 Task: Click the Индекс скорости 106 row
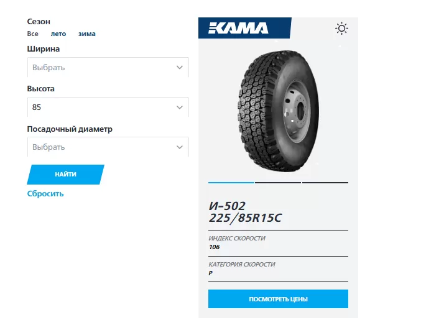(x=277, y=243)
